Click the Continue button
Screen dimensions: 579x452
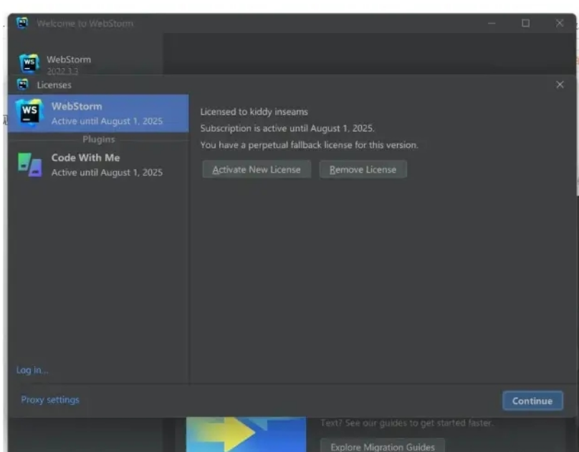pyautogui.click(x=532, y=400)
